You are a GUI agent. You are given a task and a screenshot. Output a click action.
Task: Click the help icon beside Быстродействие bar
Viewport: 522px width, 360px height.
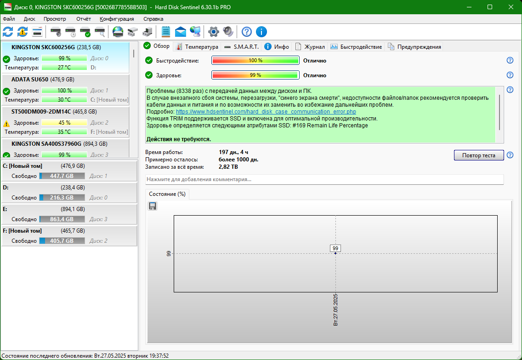click(x=510, y=60)
